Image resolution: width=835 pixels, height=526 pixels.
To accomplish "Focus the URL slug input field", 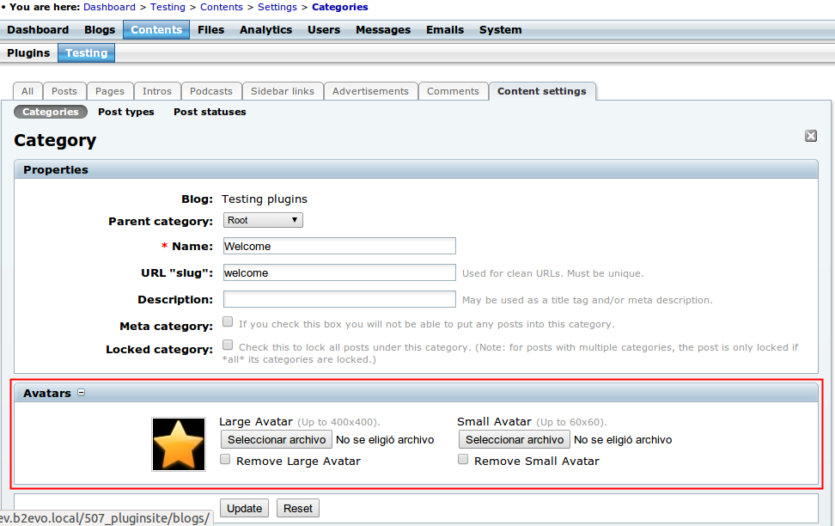I will coord(339,272).
